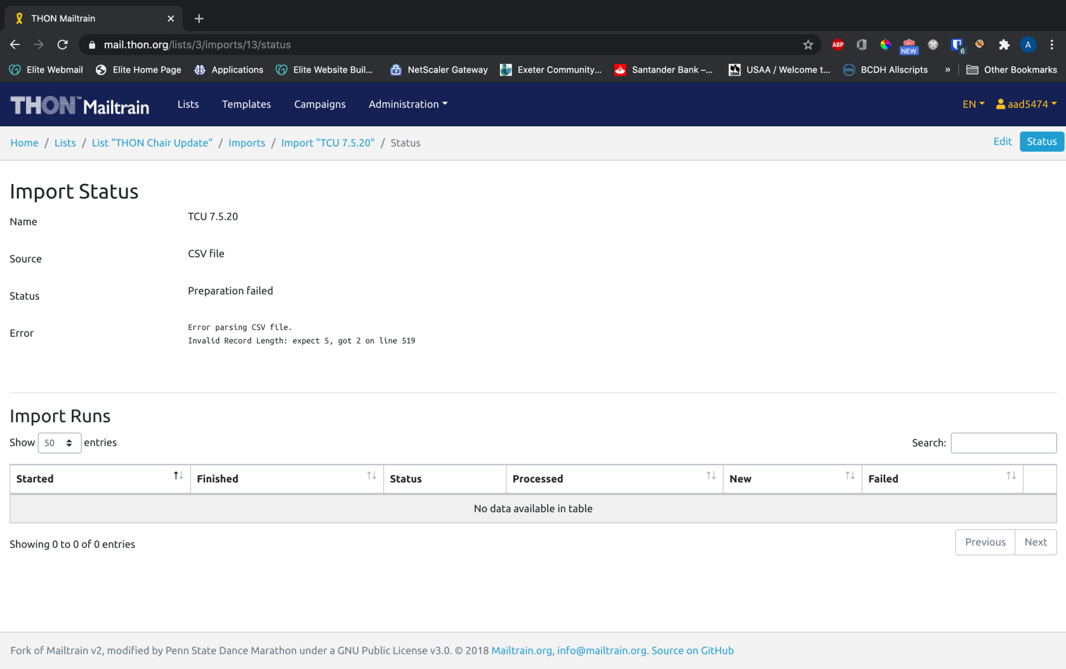Open Source on GitHub link
The image size is (1066, 669).
coord(692,651)
